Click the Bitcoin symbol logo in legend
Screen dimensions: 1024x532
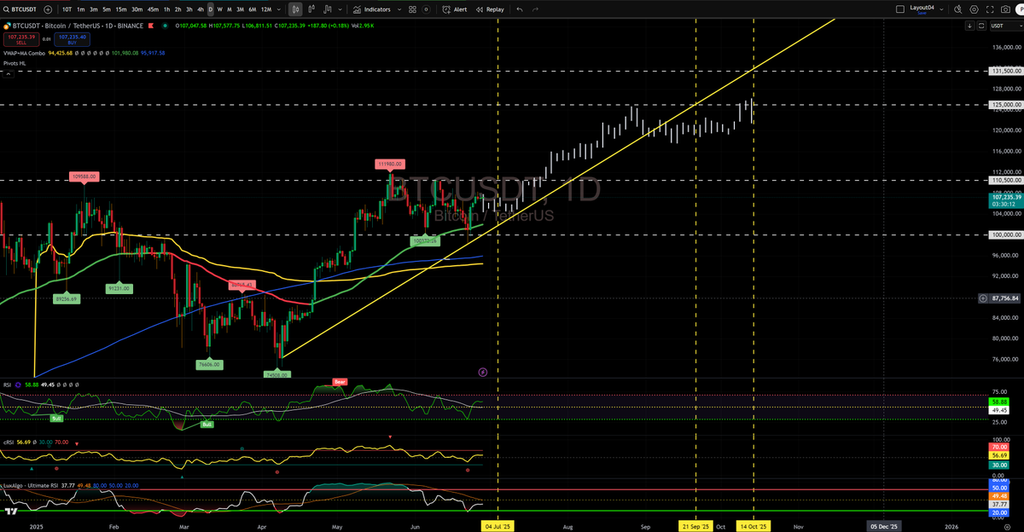tap(6, 26)
